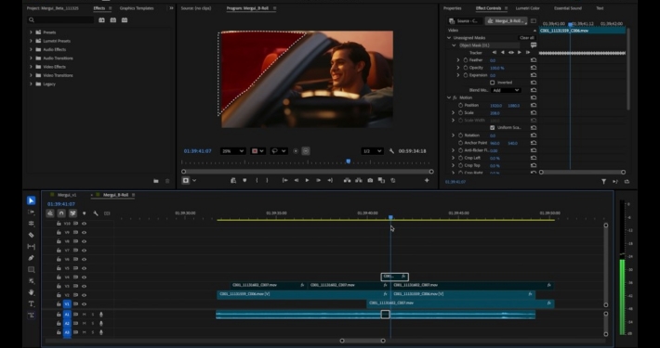This screenshot has height=348, width=660.
Task: Expand the Scale property
Action: click(454, 112)
